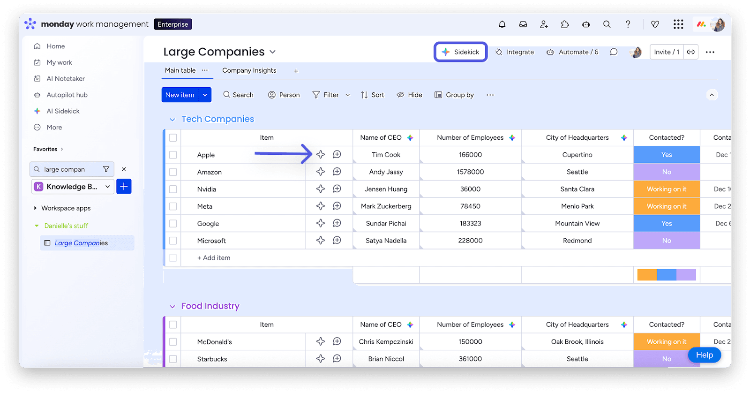Open the conversation icon in Starbucks row
750x393 pixels.
[x=337, y=358]
